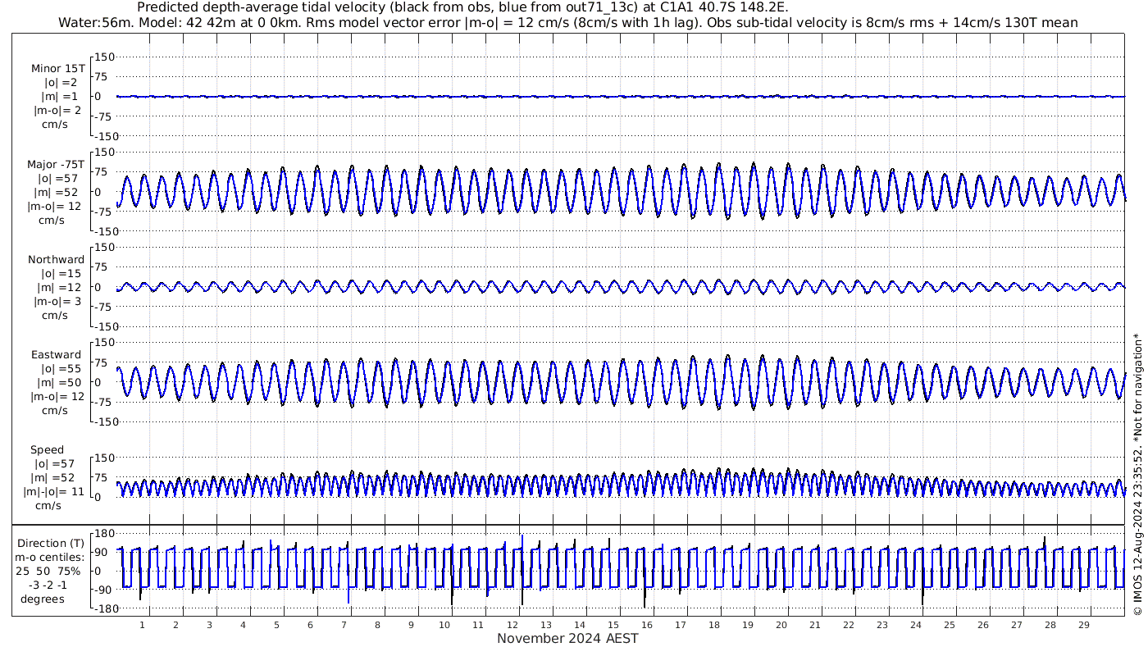Click day 7 on the date axis
Image resolution: width=1148 pixels, height=656 pixels.
tap(344, 625)
